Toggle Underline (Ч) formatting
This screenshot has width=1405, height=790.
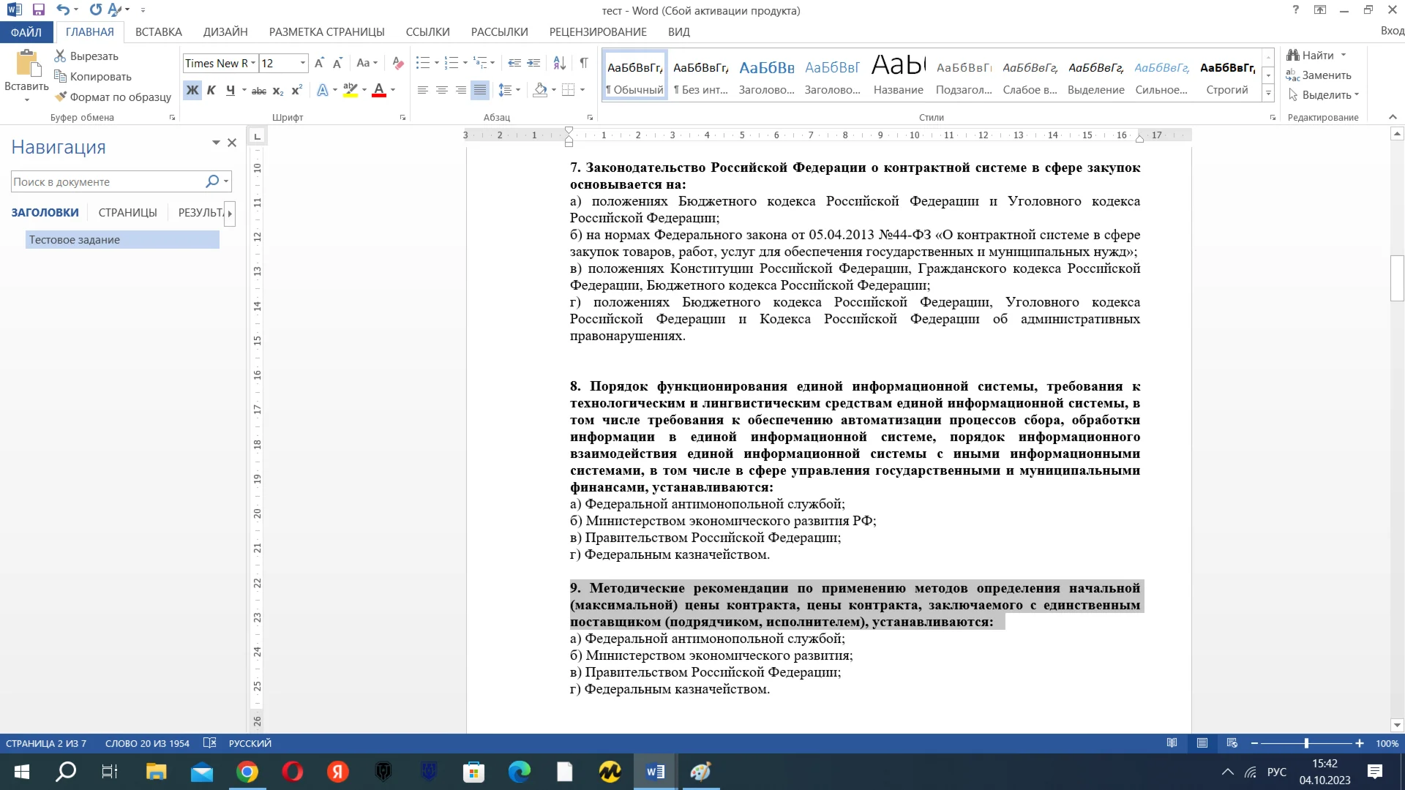(231, 91)
